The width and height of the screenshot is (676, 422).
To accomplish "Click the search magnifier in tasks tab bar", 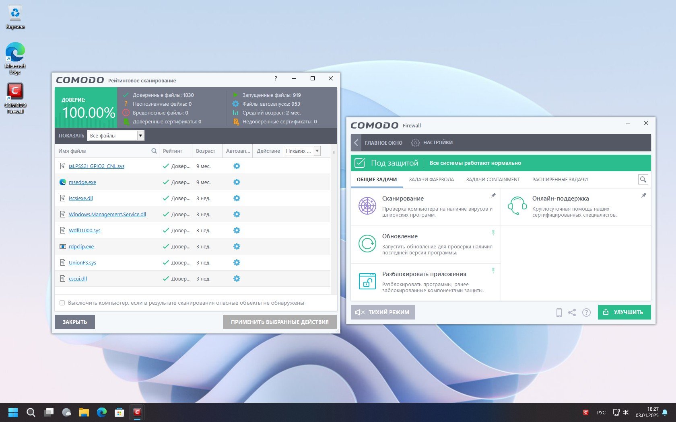I will [x=643, y=180].
